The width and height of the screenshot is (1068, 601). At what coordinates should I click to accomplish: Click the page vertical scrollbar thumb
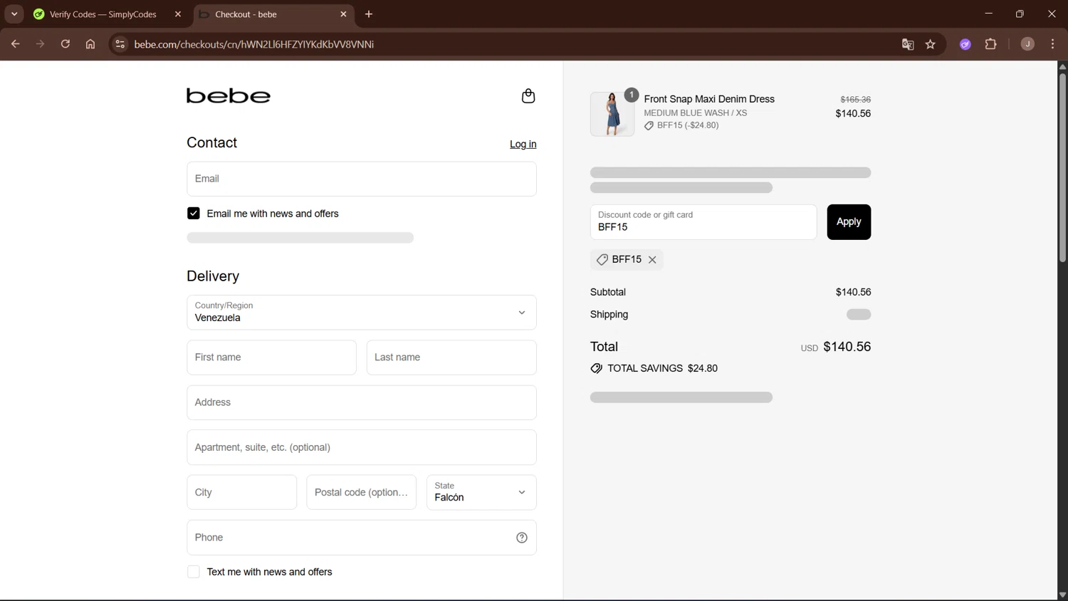pos(1062,167)
